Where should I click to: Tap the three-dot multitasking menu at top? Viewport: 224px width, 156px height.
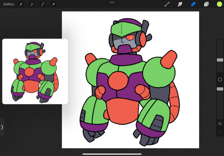[x=112, y=2]
